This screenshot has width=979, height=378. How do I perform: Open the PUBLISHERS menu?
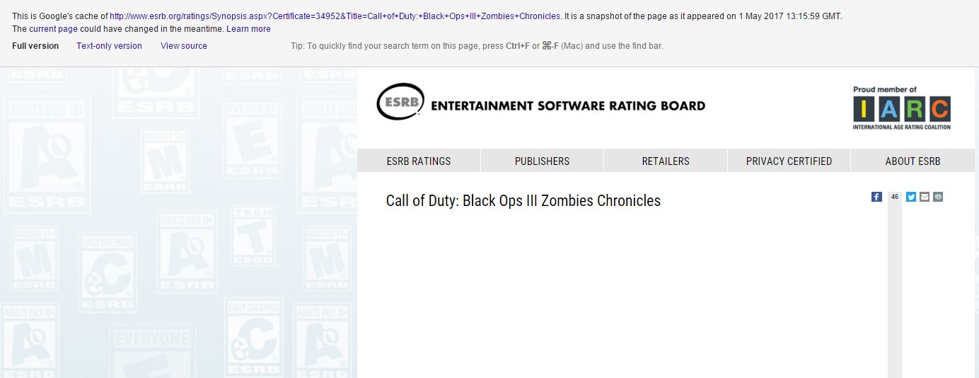click(542, 161)
